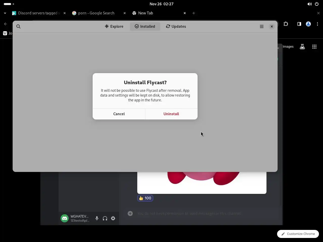Viewport: 323px width, 242px height.
Task: Confirm Uninstall in the Flycast dialog
Action: (171, 114)
